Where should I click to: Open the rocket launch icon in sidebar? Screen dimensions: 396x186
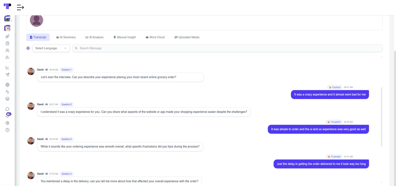pyautogui.click(x=7, y=36)
